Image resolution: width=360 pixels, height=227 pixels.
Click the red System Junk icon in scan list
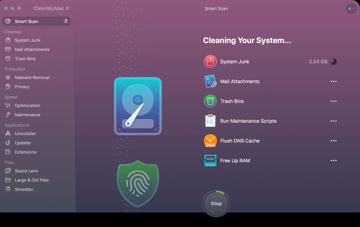pyautogui.click(x=210, y=62)
